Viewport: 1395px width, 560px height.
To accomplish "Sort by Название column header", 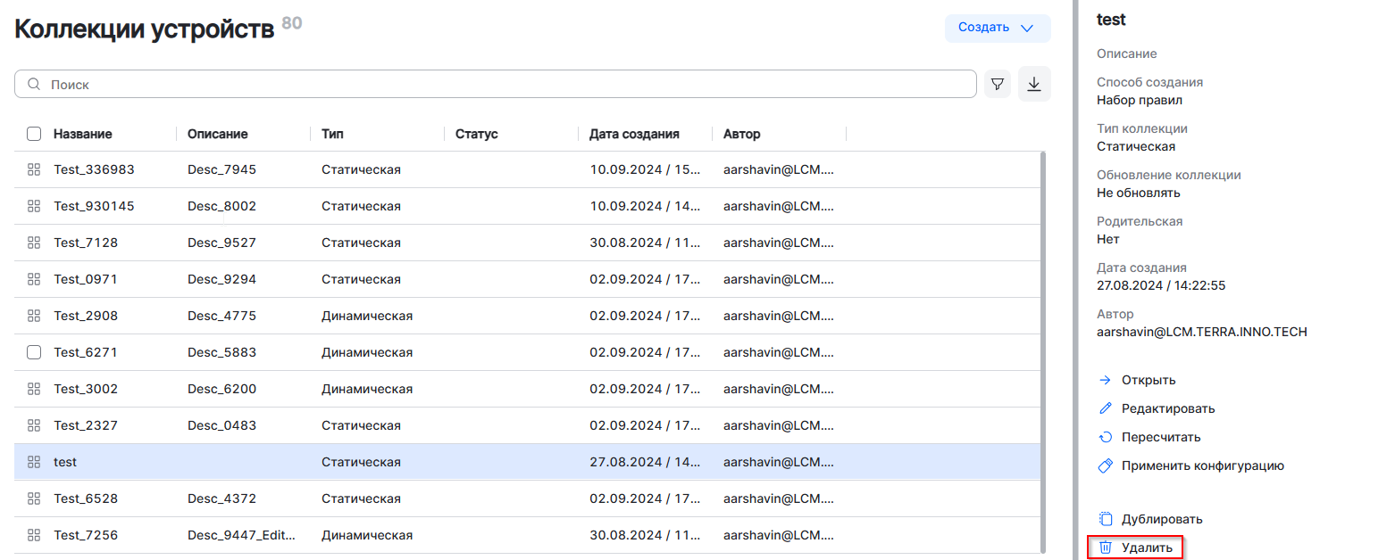I will (x=83, y=134).
